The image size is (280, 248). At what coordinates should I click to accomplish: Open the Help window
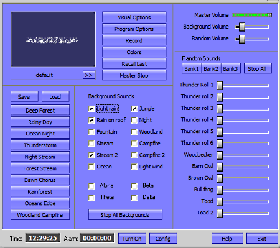click(227, 239)
